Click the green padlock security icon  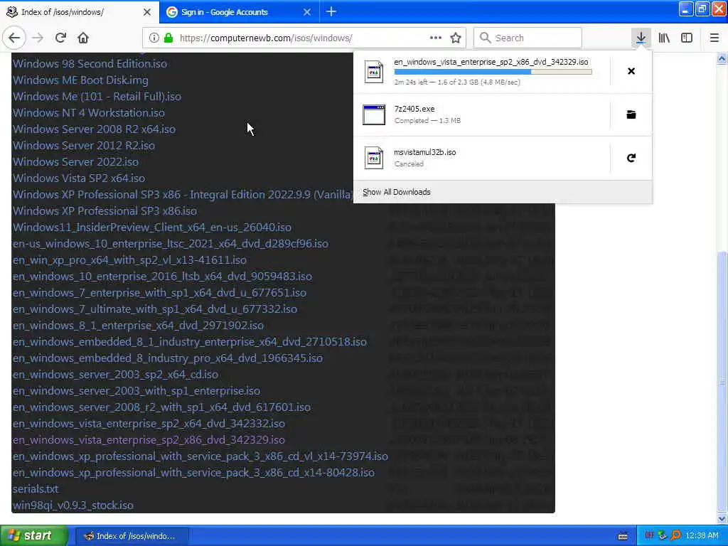168,38
